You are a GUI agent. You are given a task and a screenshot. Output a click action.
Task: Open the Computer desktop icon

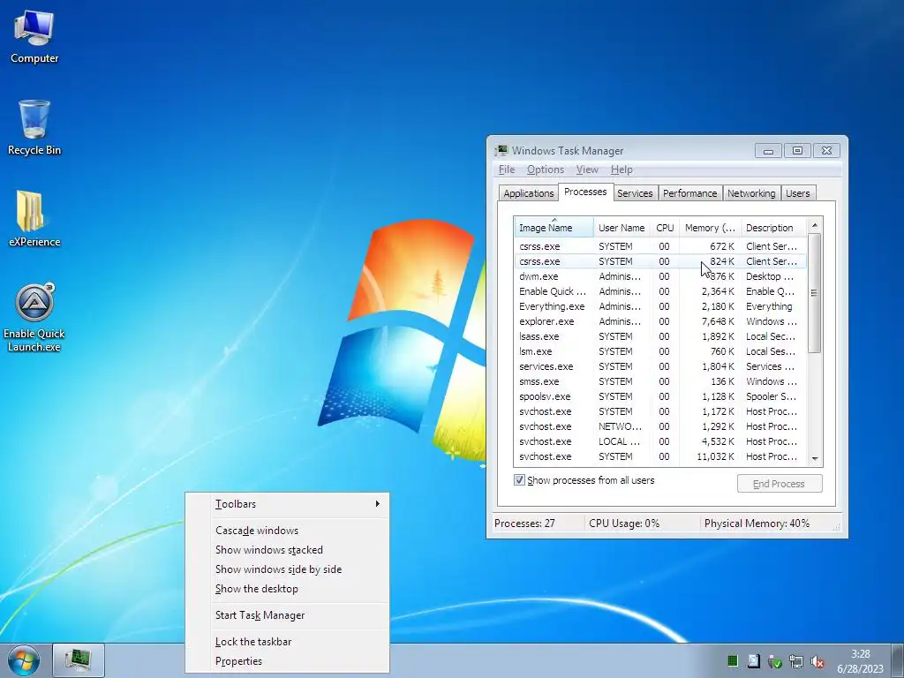coord(34,37)
